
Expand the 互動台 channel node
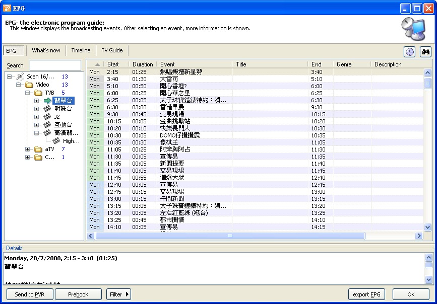tap(37, 125)
